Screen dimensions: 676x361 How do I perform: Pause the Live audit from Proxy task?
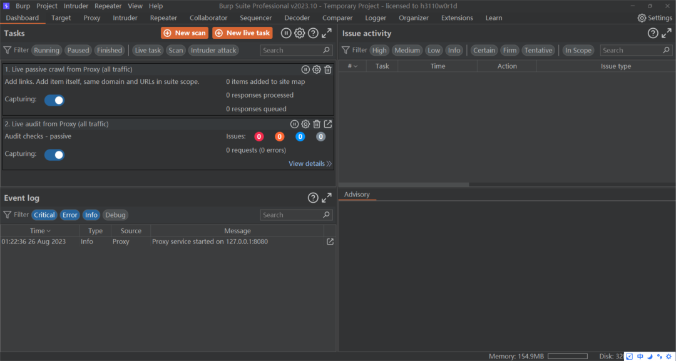(x=294, y=124)
